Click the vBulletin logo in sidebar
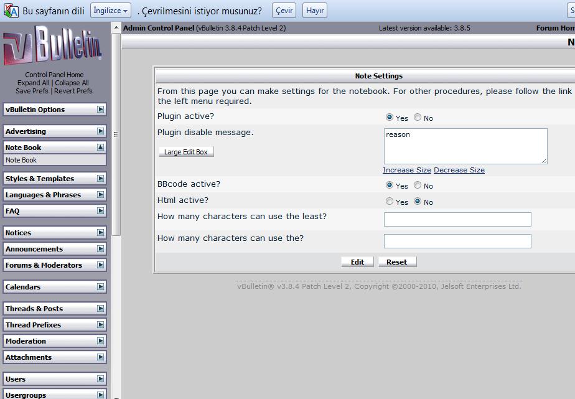Screen dimensions: 575x399 coord(54,47)
